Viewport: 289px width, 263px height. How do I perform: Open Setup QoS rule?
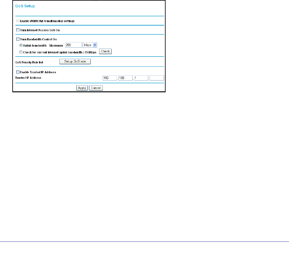(x=75, y=62)
